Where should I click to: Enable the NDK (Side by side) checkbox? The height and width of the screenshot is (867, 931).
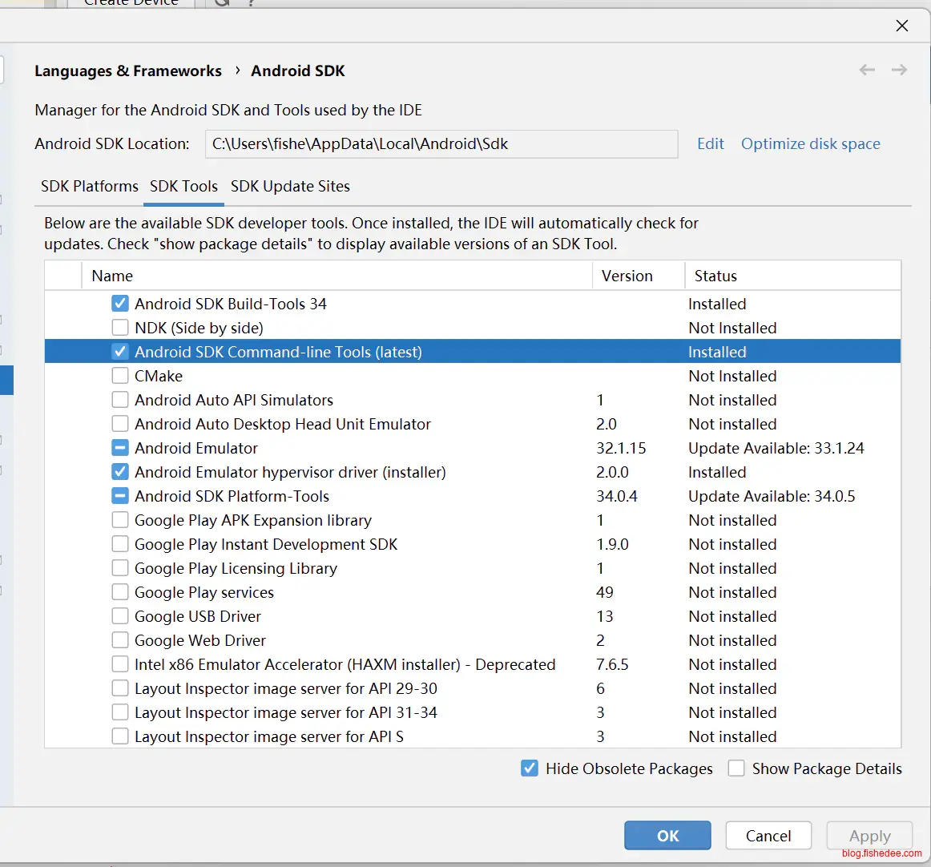(x=120, y=328)
